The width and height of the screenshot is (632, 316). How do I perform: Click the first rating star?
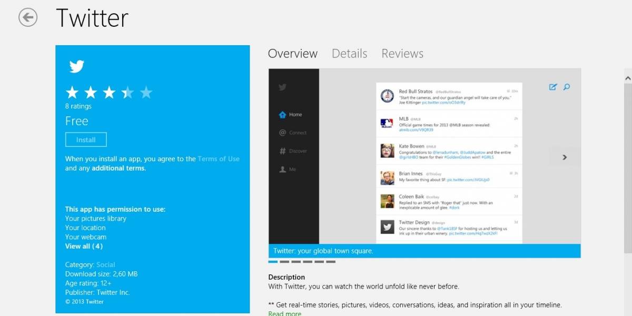tap(72, 93)
